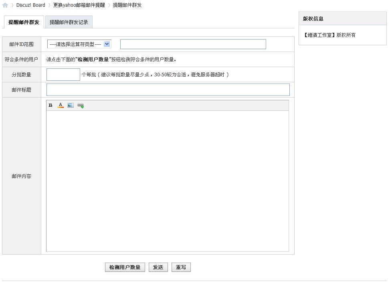Open 更换yahoo邮箱邮件提醒 breadcrumb link
The height and width of the screenshot is (283, 390).
click(x=79, y=5)
